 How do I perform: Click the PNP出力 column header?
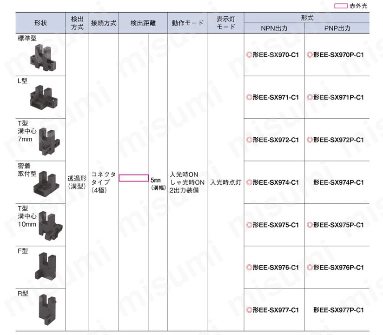click(337, 28)
